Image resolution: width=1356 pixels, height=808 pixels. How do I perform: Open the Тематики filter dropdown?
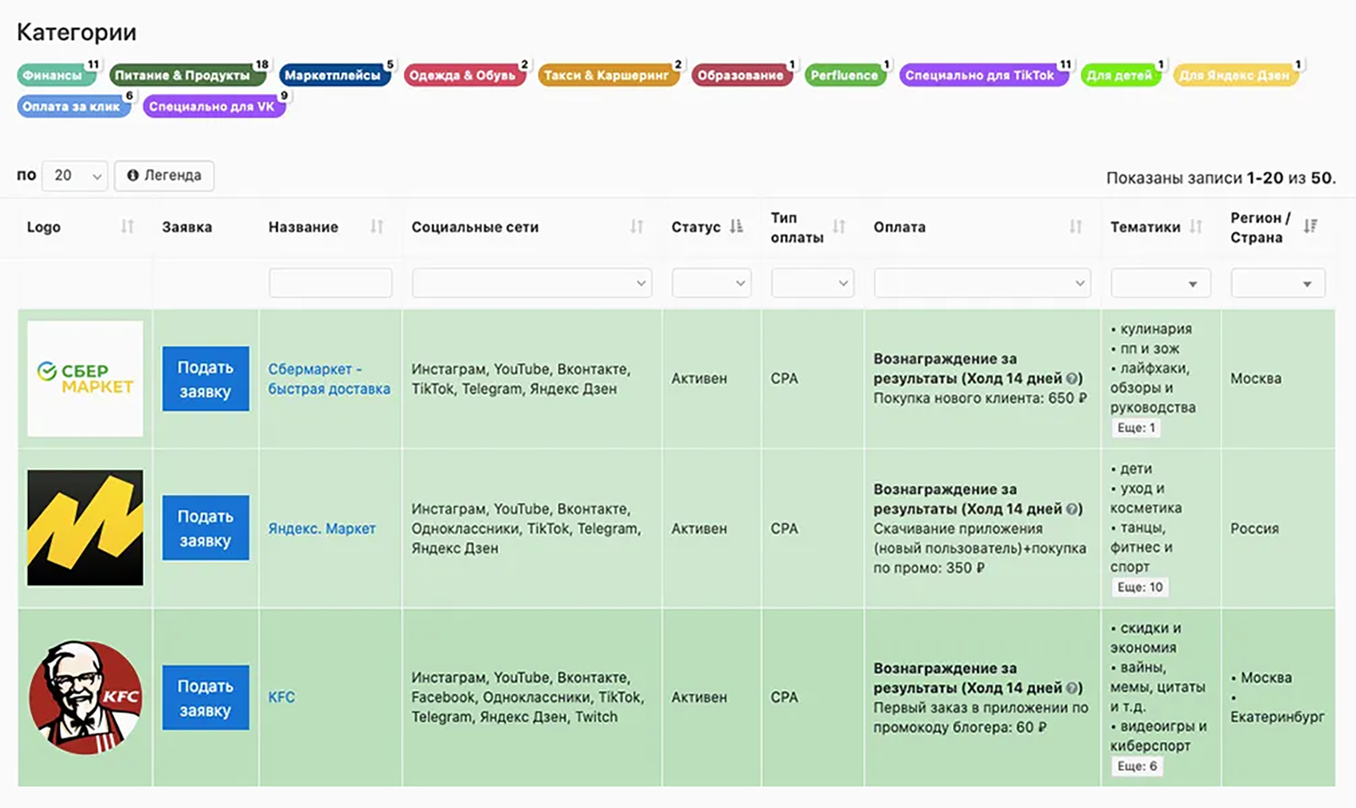(1161, 283)
